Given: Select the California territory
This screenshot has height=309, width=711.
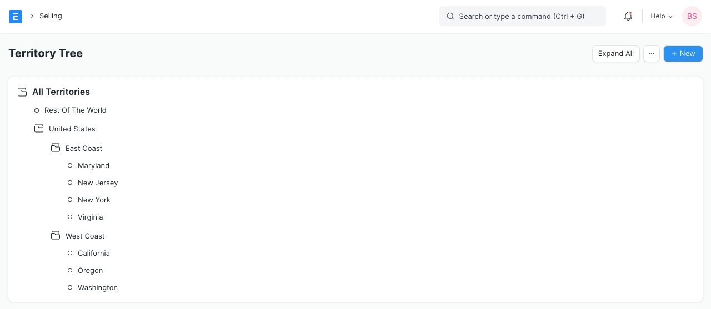Looking at the screenshot, I should coord(94,253).
